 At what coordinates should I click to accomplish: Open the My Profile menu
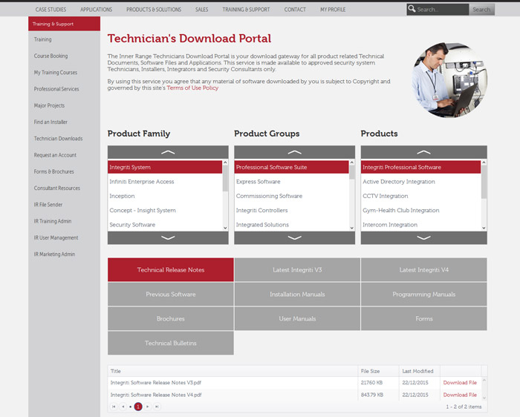pos(333,10)
